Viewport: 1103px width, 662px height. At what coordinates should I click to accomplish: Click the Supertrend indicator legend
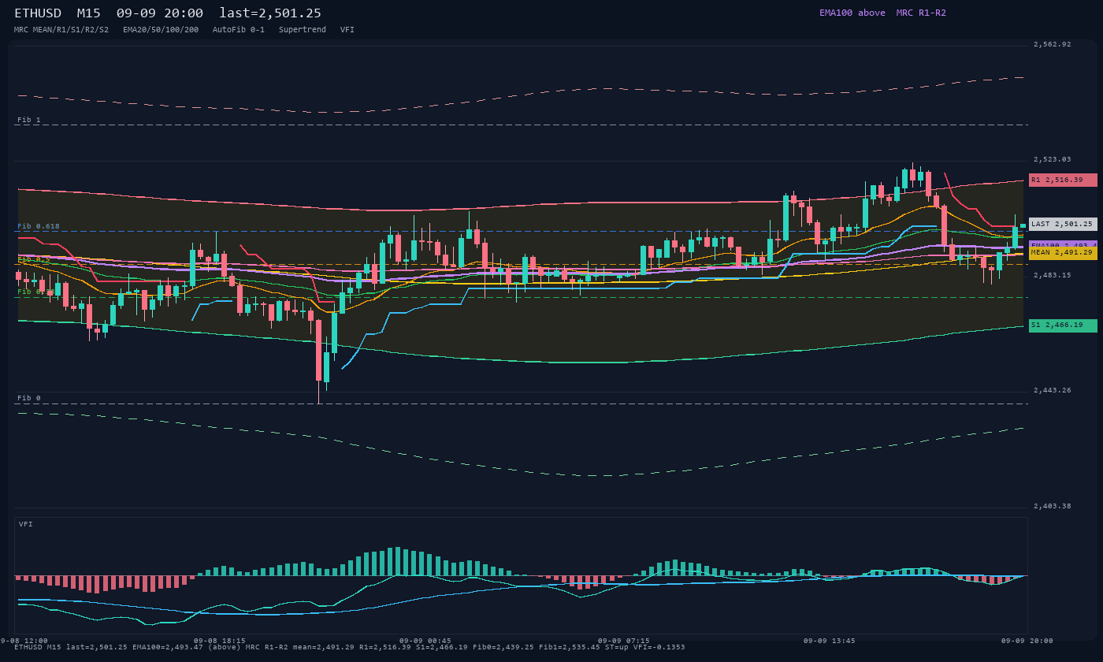click(303, 29)
